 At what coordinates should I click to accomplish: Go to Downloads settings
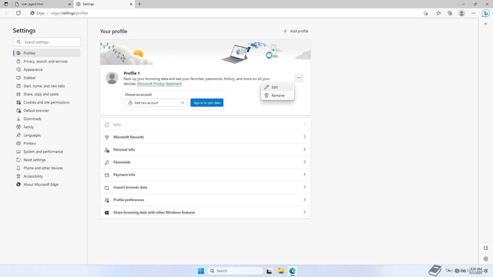47,119
